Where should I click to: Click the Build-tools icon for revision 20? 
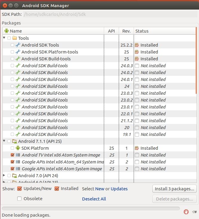click(x=18, y=127)
